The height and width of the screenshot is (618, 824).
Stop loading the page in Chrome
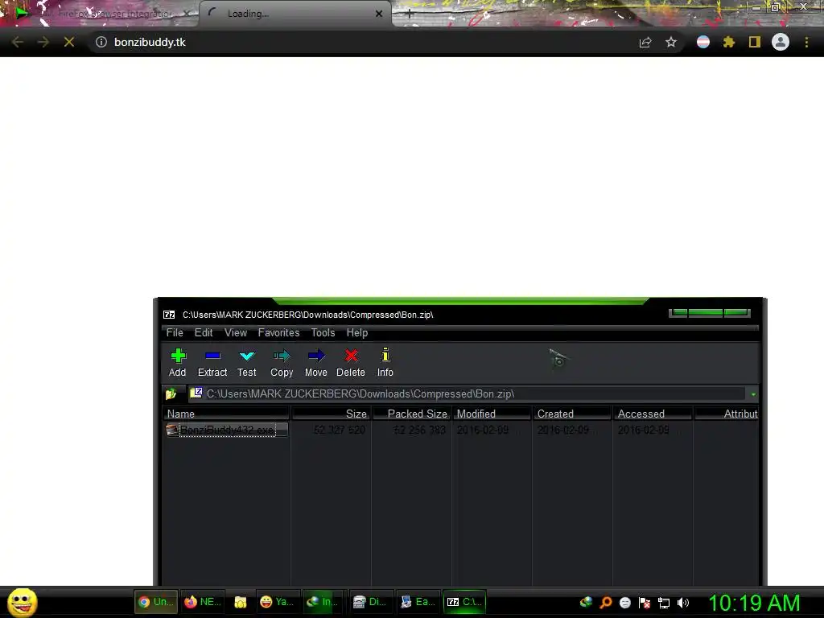click(x=69, y=42)
